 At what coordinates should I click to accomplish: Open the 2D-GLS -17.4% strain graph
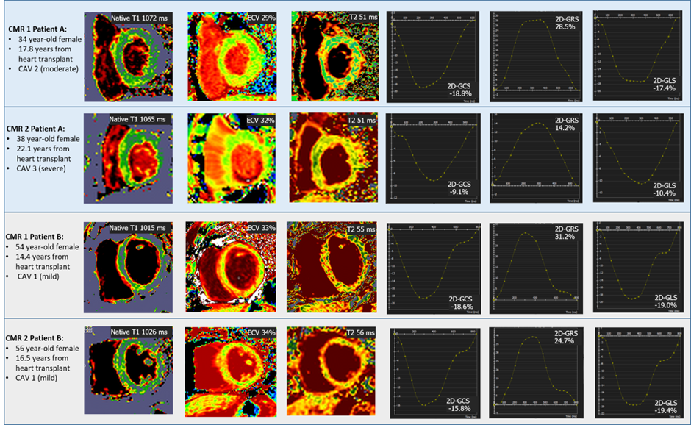(637, 54)
